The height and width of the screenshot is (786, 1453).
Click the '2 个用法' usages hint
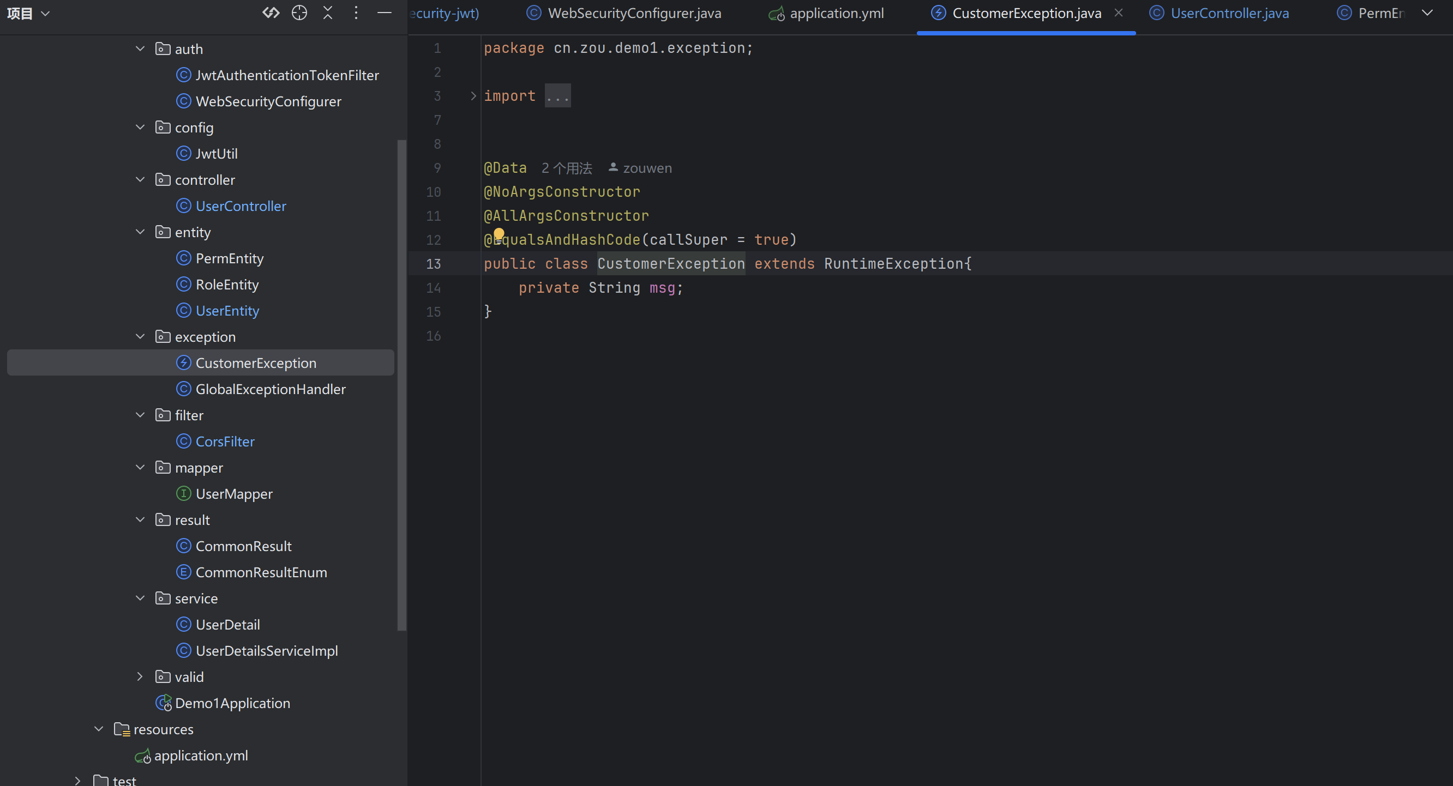[x=567, y=168]
